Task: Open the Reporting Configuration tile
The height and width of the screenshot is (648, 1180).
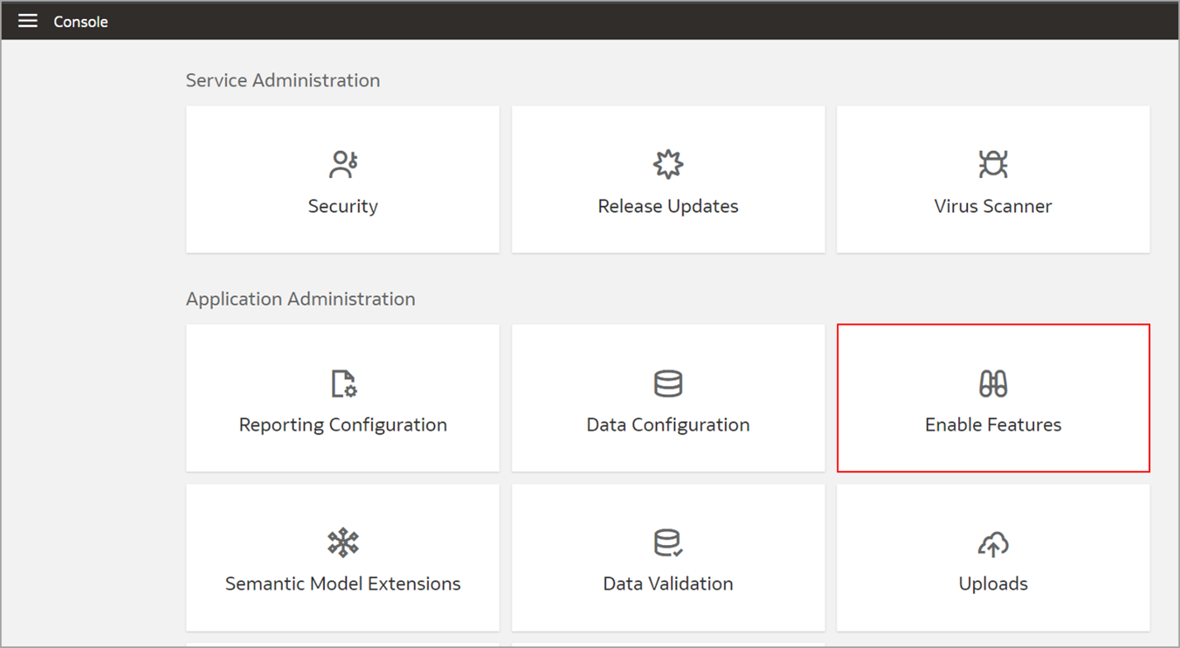Action: pyautogui.click(x=342, y=398)
